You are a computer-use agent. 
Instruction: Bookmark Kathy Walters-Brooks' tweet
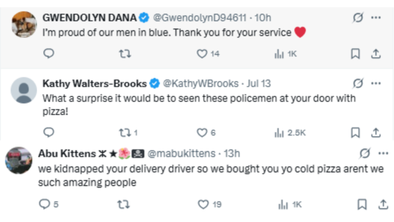click(355, 133)
